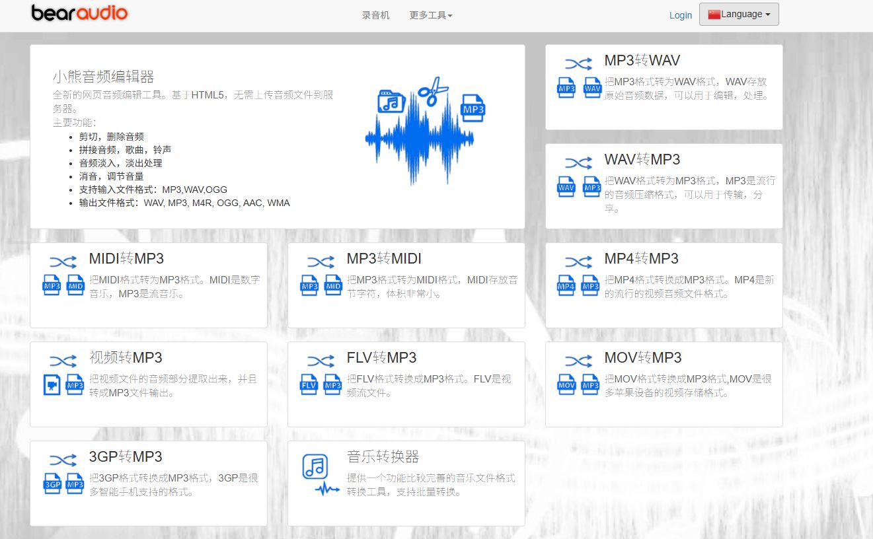This screenshot has width=873, height=539.
Task: Open the 小熊音频编辑器 heading
Action: (x=104, y=77)
